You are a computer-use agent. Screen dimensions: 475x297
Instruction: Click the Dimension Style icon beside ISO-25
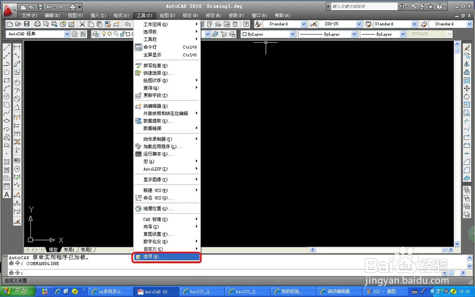313,24
